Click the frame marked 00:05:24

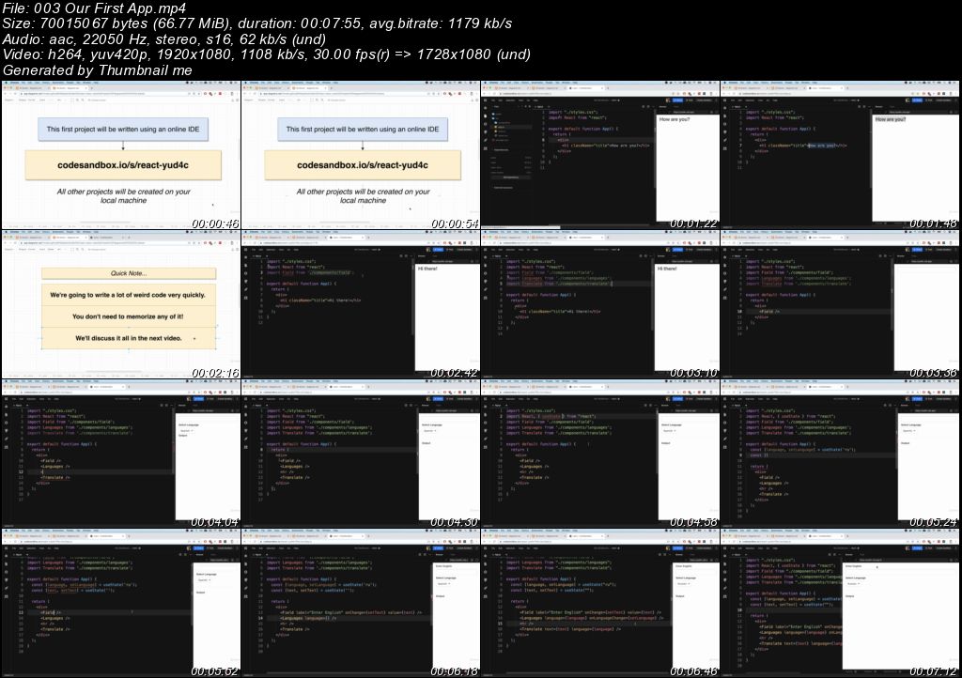coord(840,454)
